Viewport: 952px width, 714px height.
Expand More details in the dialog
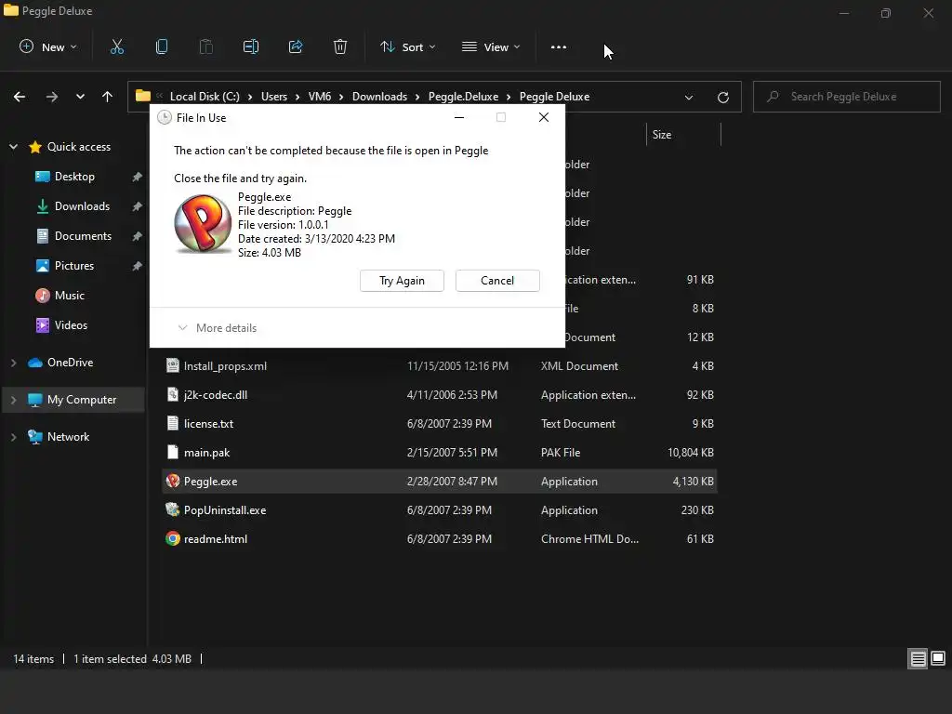click(x=218, y=328)
